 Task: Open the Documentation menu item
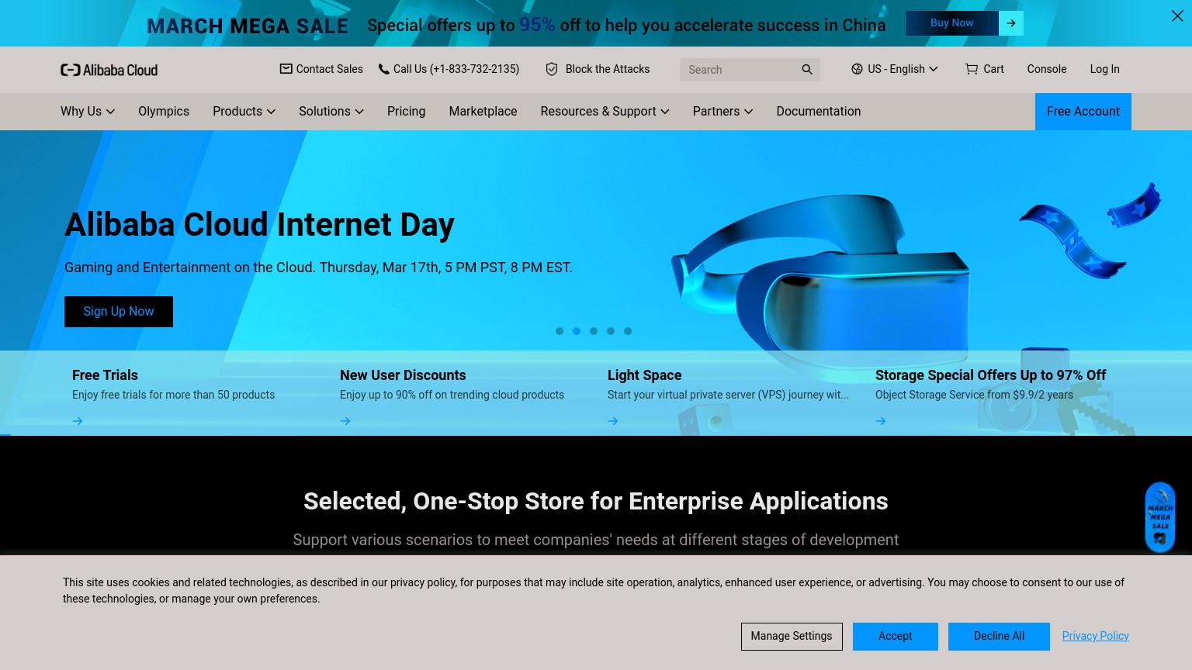[819, 112]
